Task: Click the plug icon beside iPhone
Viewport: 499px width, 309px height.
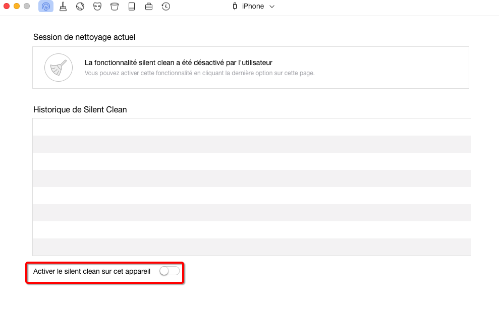Action: [x=235, y=7]
